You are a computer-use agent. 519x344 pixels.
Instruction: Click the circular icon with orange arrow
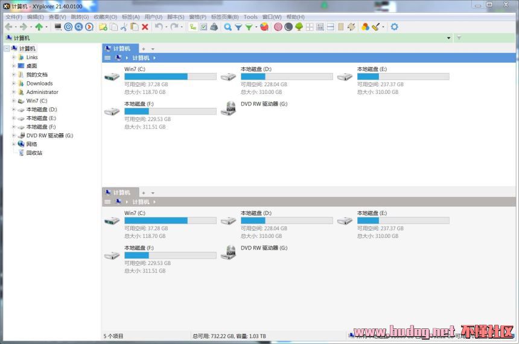click(89, 27)
